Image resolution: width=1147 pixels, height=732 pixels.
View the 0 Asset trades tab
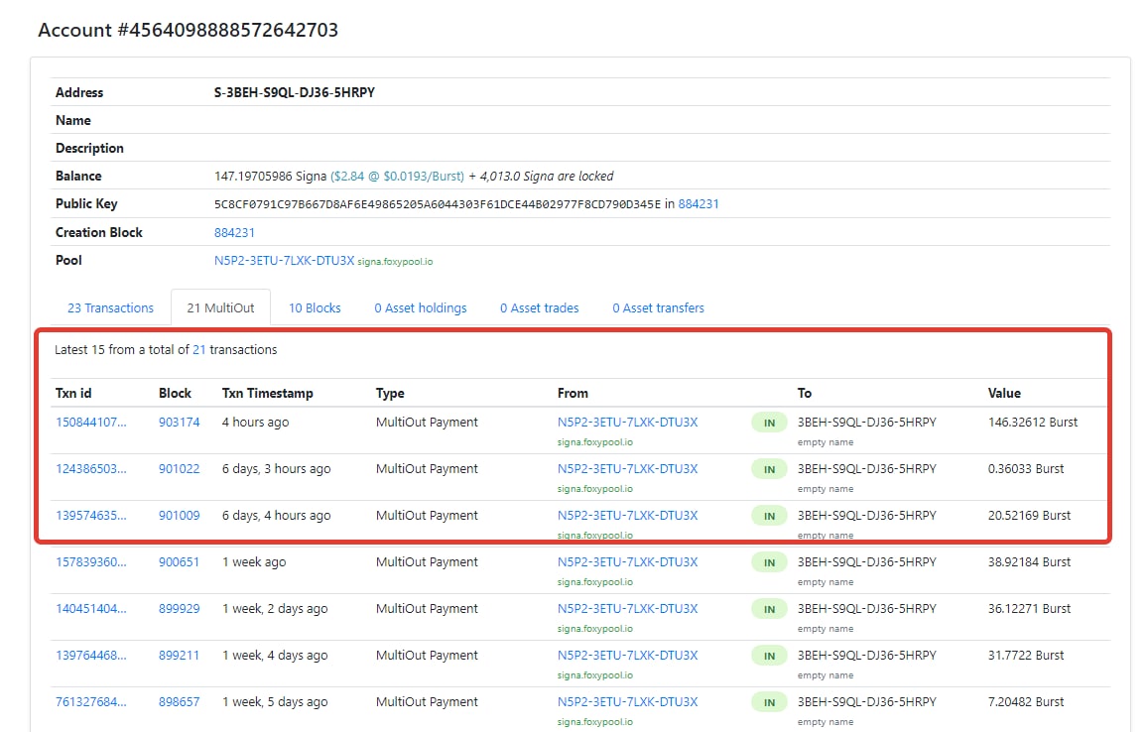click(x=539, y=307)
